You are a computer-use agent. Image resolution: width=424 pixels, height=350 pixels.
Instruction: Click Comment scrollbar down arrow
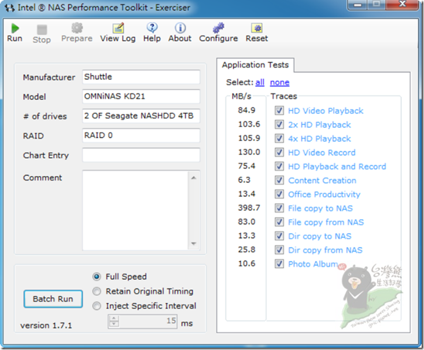(x=194, y=243)
